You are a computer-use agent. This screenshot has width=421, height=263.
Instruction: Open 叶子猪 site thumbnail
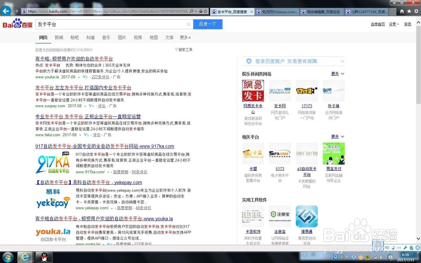coord(333,91)
